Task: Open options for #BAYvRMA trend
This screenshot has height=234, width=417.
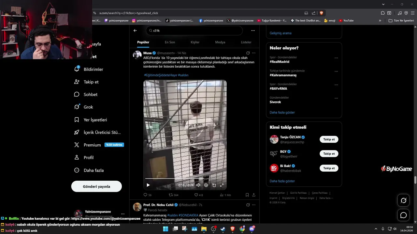Action: [336, 85]
